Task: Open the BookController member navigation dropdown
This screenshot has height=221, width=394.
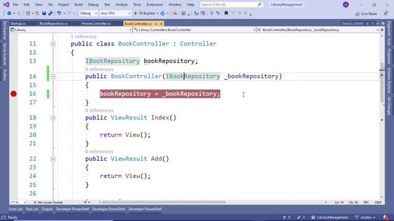Action: (x=318, y=30)
